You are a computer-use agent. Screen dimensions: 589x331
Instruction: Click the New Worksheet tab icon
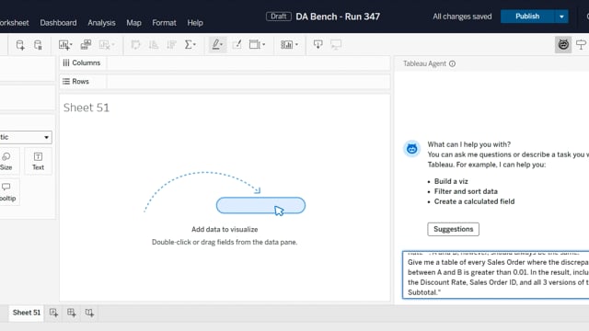pos(53,313)
